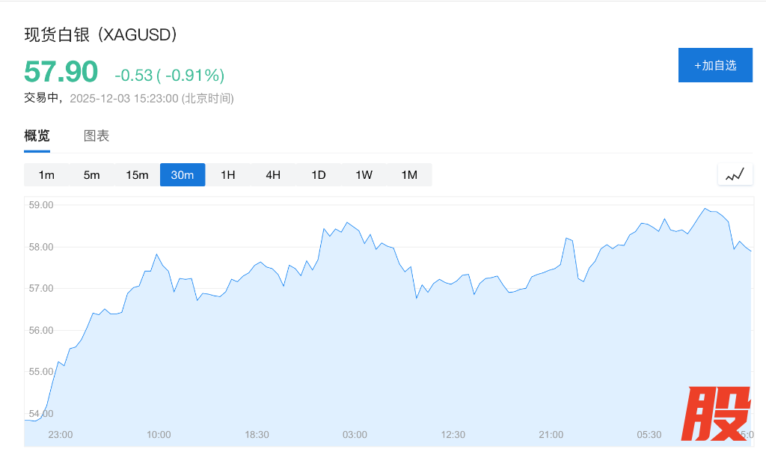This screenshot has width=766, height=455.
Task: Select the active 30m interval button
Action: (x=183, y=175)
